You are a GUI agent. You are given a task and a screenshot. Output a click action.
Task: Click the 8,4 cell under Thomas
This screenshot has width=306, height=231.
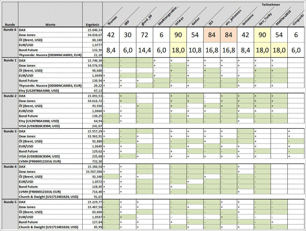(x=111, y=50)
